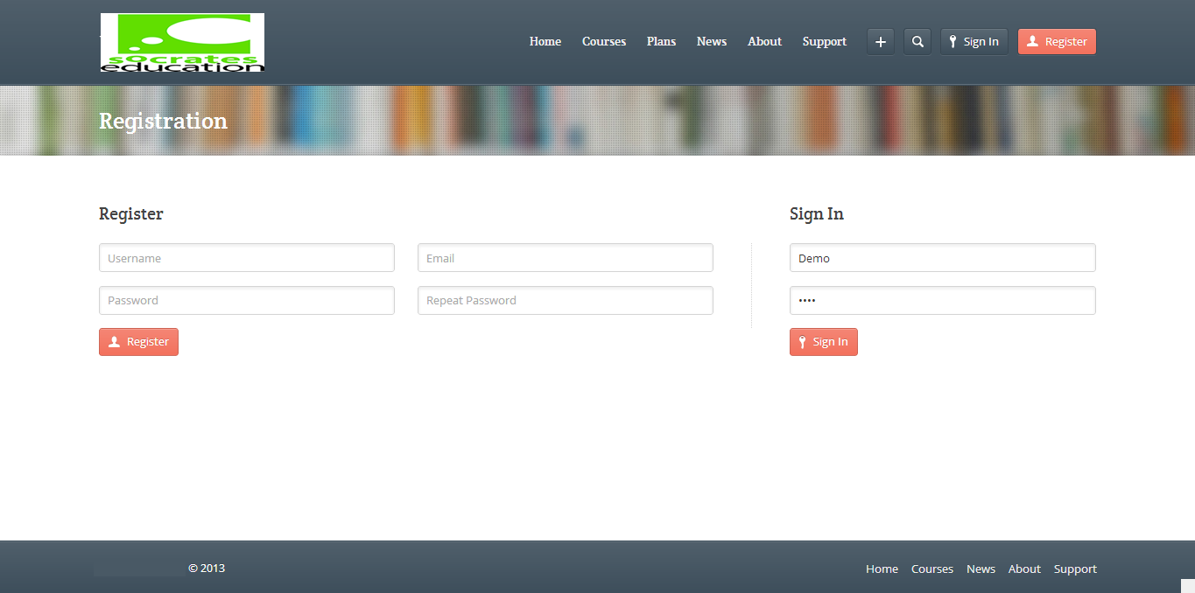The width and height of the screenshot is (1195, 593).
Task: Select Plans from the navigation bar
Action: [661, 41]
